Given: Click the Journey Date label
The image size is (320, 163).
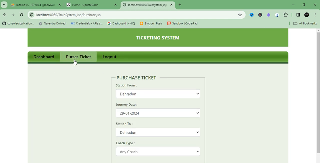Looking at the screenshot, I should pyautogui.click(x=126, y=104).
